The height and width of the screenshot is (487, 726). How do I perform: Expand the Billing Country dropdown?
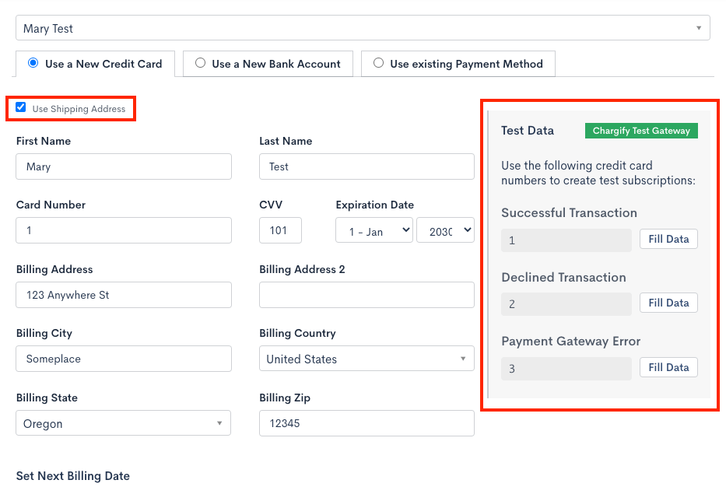coord(367,359)
